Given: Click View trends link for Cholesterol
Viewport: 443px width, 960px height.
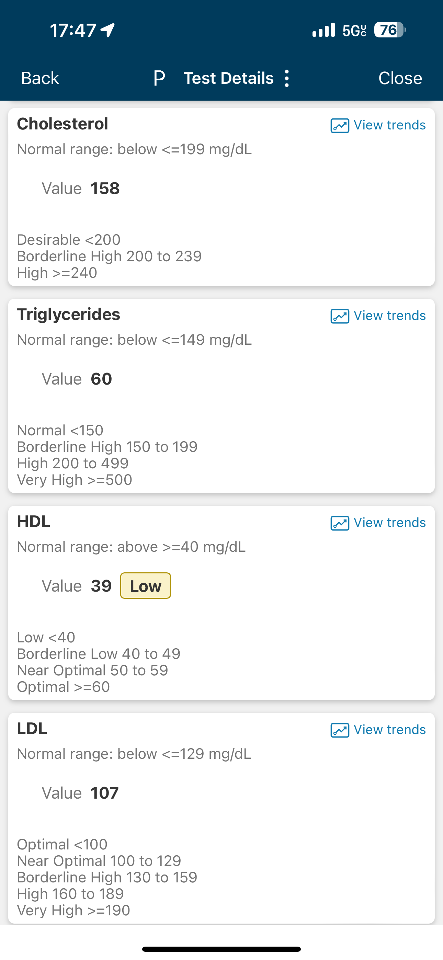Looking at the screenshot, I should [390, 125].
